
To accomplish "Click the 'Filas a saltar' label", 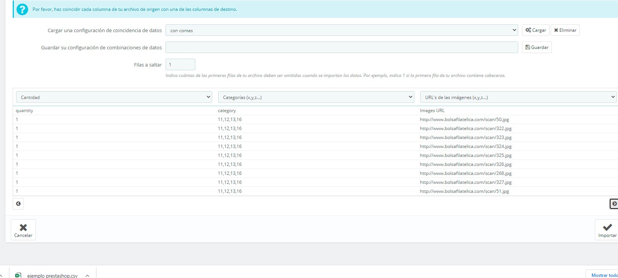I will pos(148,65).
